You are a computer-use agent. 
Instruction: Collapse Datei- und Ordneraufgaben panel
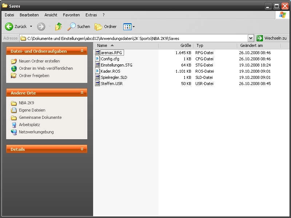tap(82, 51)
